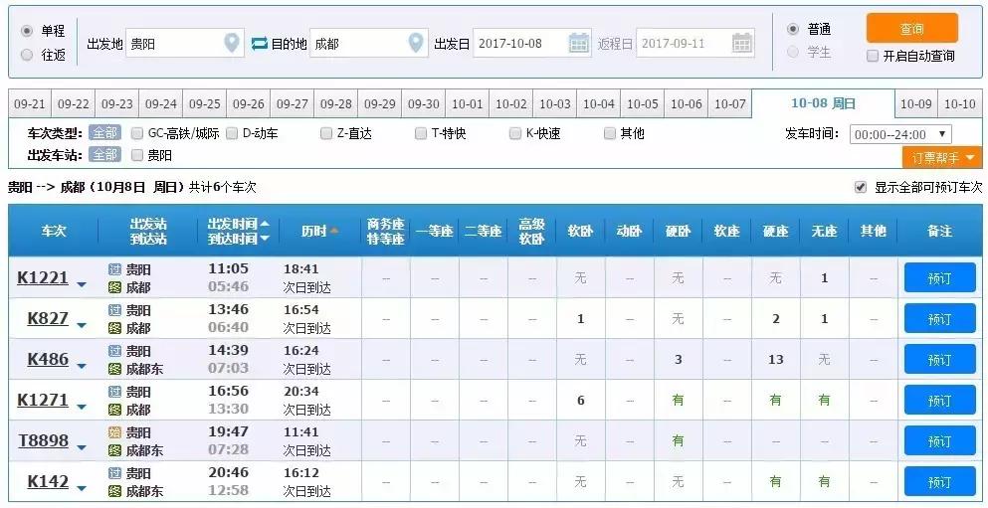Select the 单程 one-way radio button
This screenshot has height=508, width=988.
[x=27, y=31]
